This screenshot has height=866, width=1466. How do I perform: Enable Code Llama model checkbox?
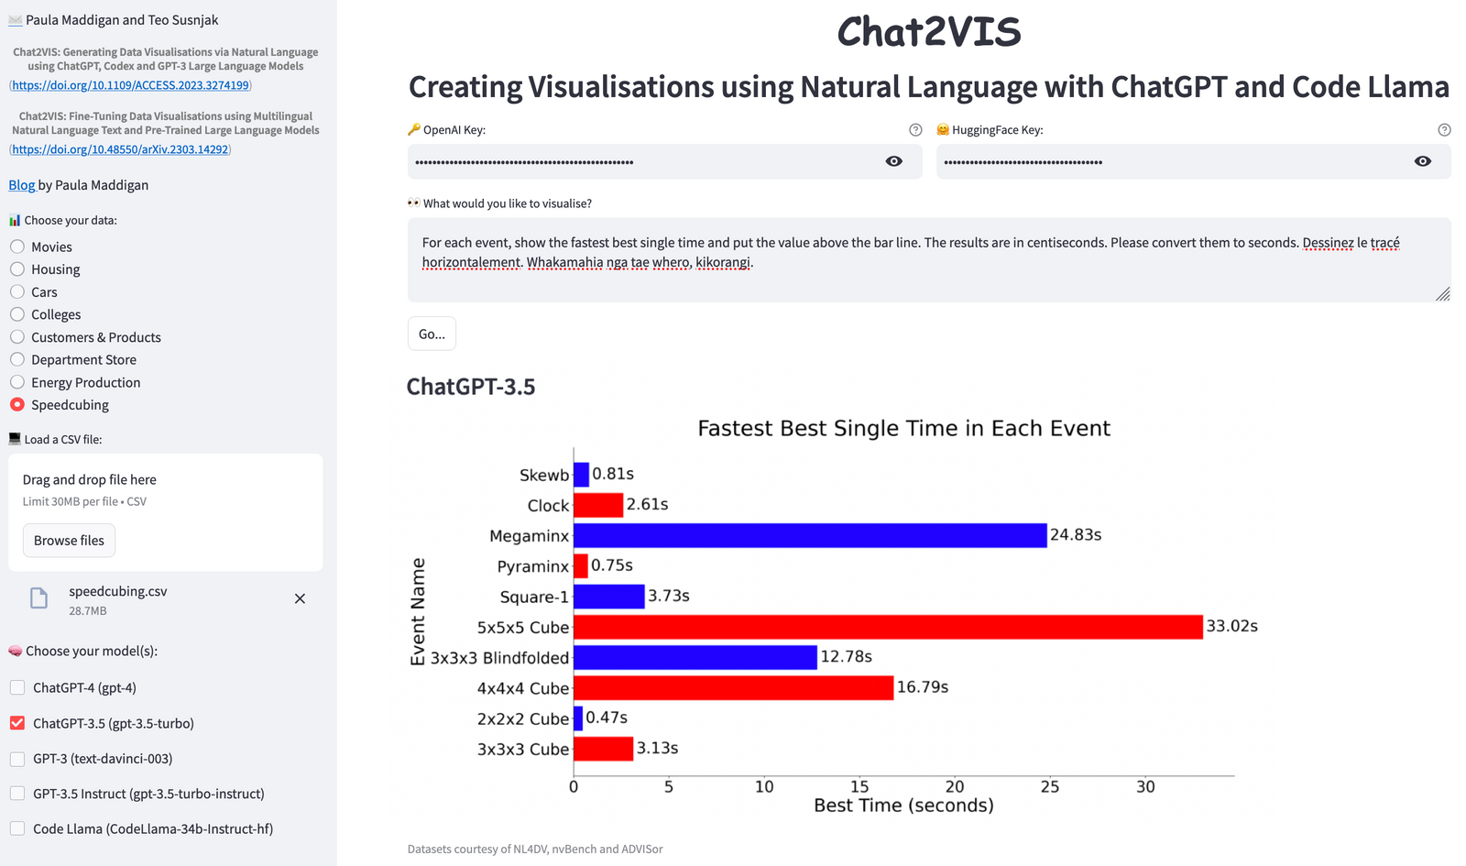[17, 828]
